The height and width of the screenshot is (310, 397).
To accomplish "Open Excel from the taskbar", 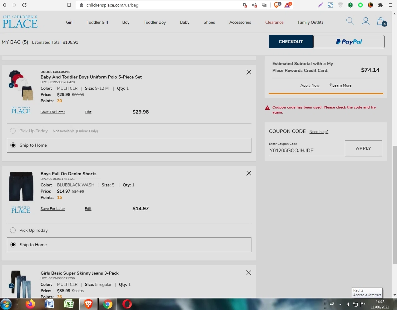I will pyautogui.click(x=69, y=304).
